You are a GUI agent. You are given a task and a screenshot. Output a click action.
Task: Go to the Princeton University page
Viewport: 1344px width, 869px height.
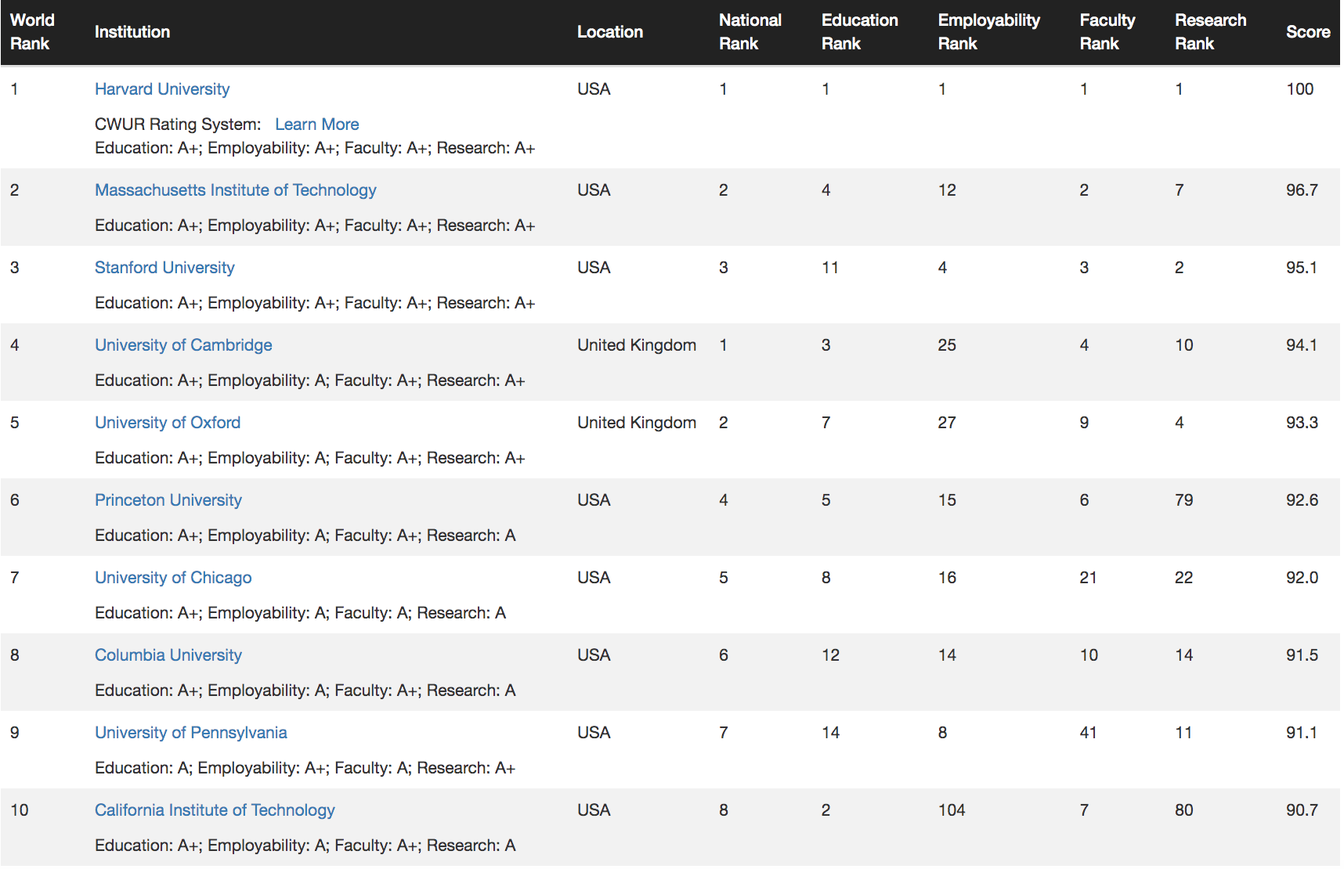(168, 500)
